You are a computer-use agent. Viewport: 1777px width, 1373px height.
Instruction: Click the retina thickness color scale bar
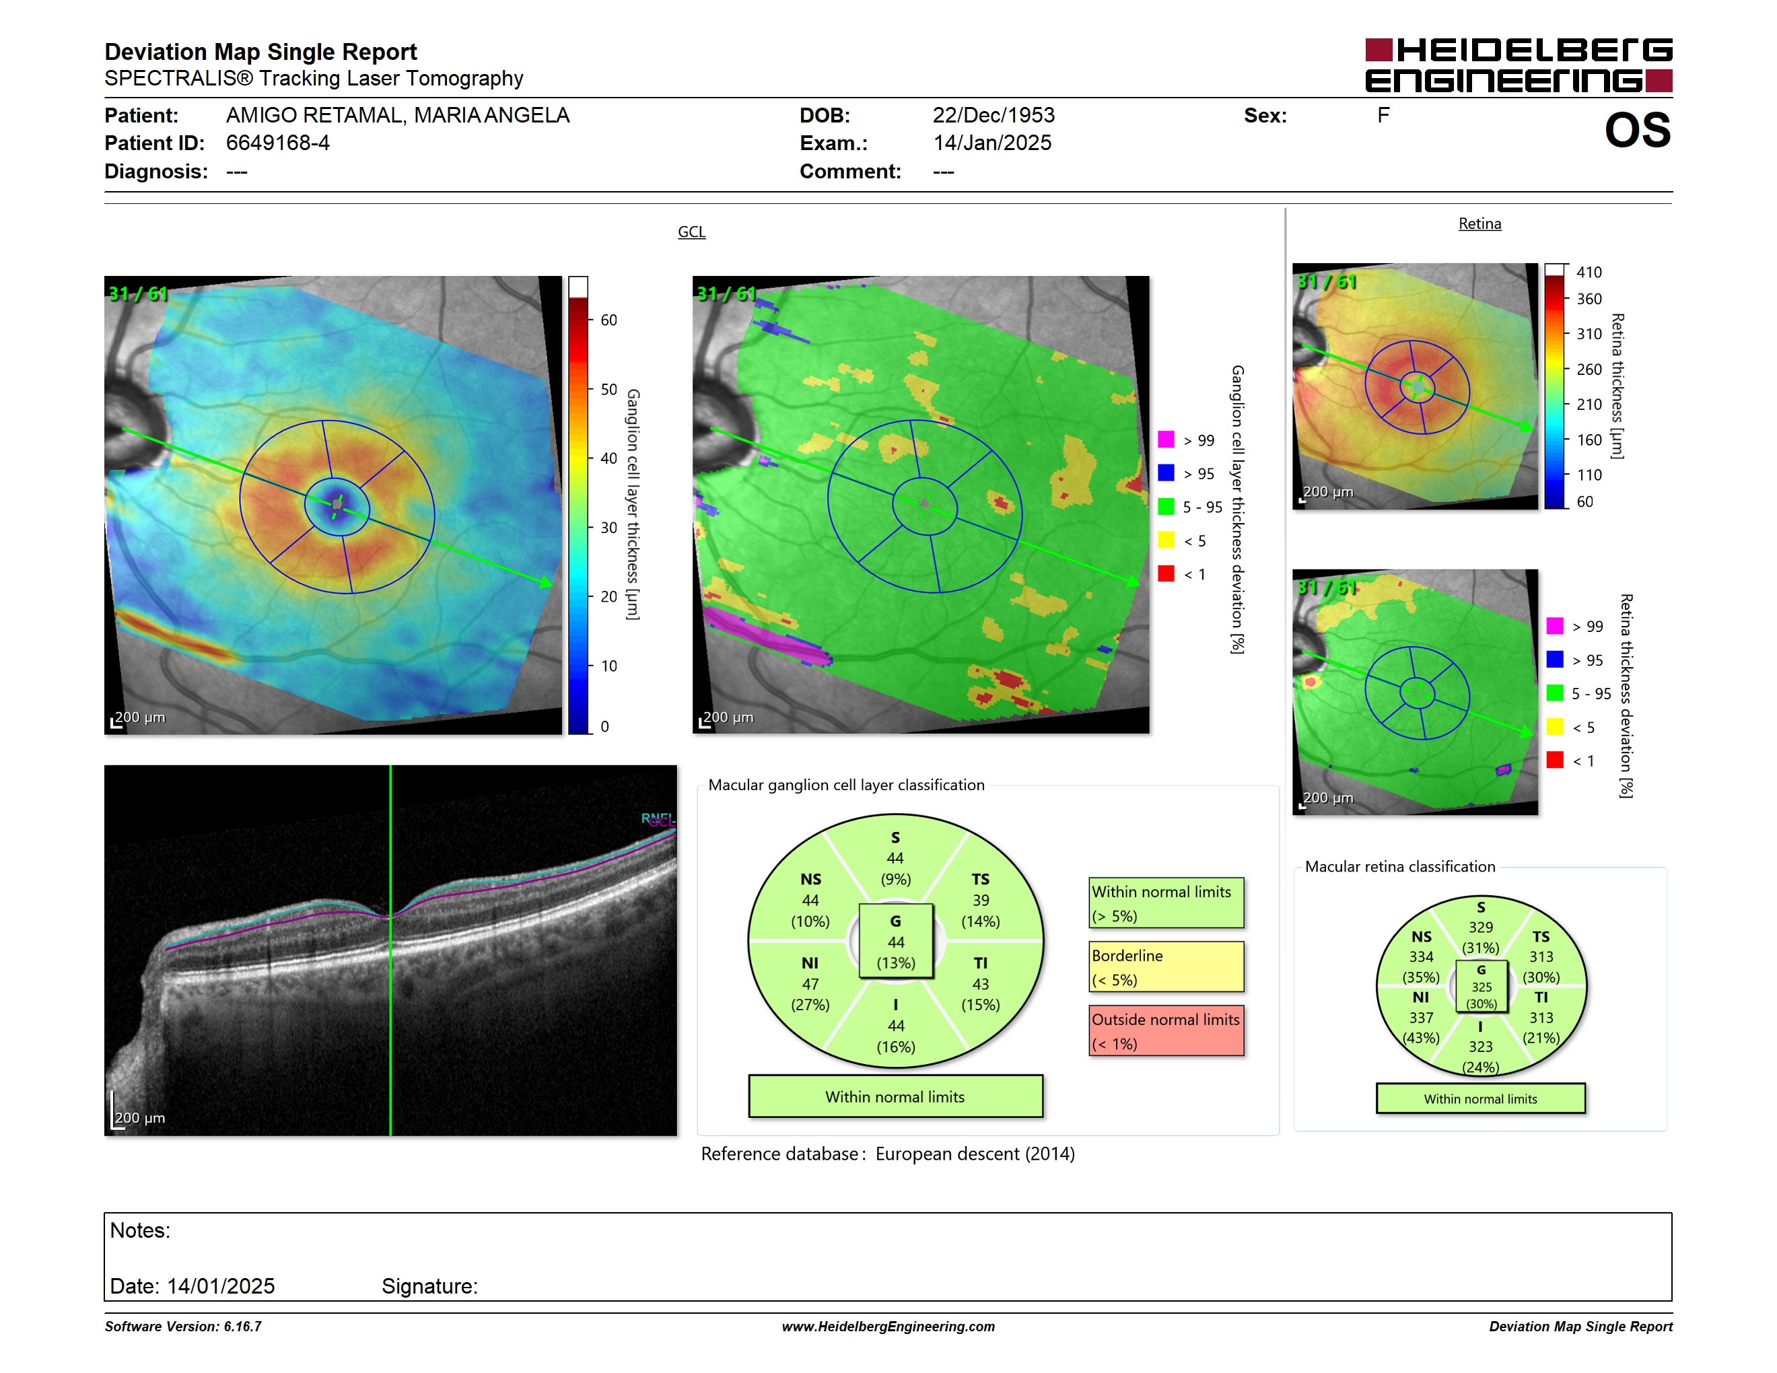click(x=1555, y=386)
